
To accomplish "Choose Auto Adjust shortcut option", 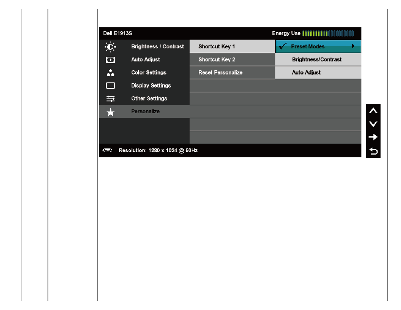I will coord(318,73).
